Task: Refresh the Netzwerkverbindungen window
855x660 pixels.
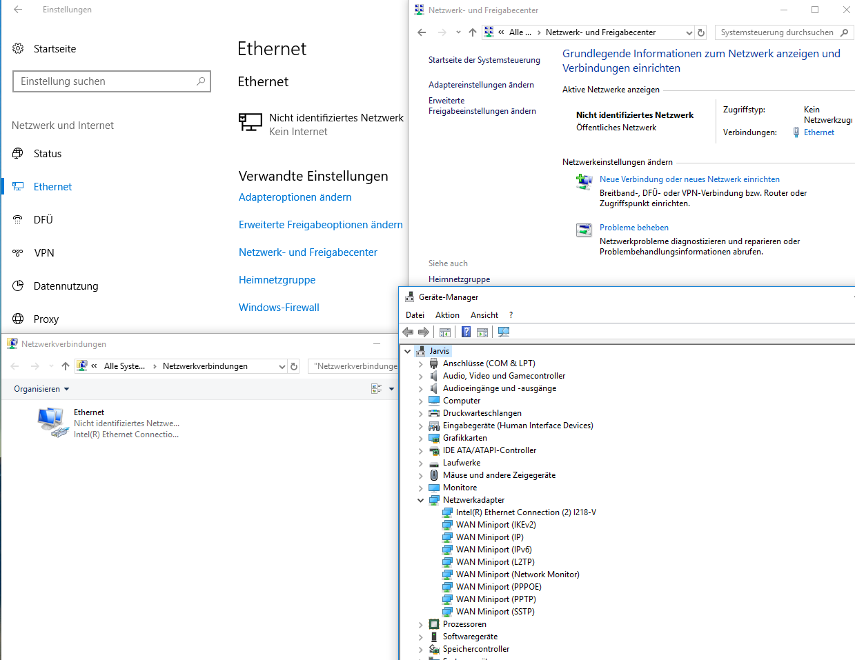Action: tap(294, 366)
